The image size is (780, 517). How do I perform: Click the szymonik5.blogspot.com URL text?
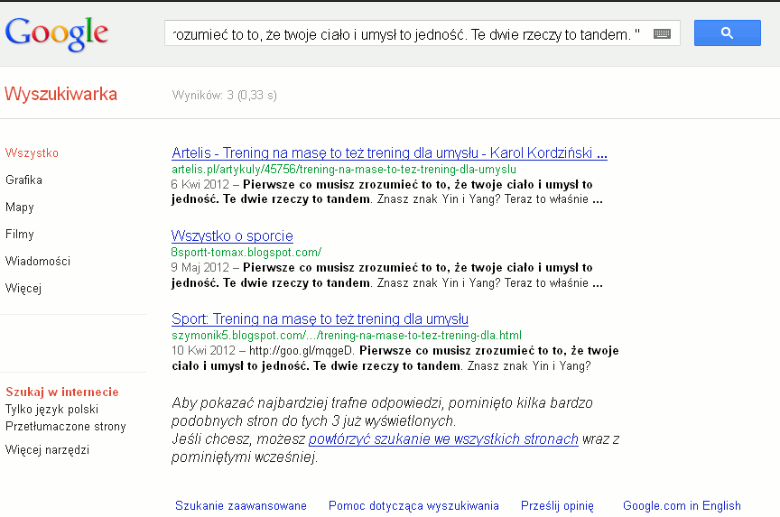coord(347,335)
